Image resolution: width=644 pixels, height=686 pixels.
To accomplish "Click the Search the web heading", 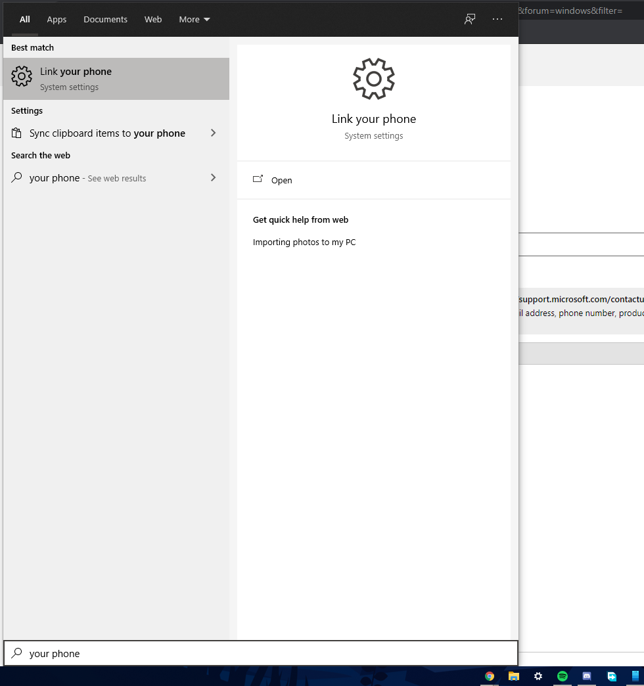I will [41, 155].
